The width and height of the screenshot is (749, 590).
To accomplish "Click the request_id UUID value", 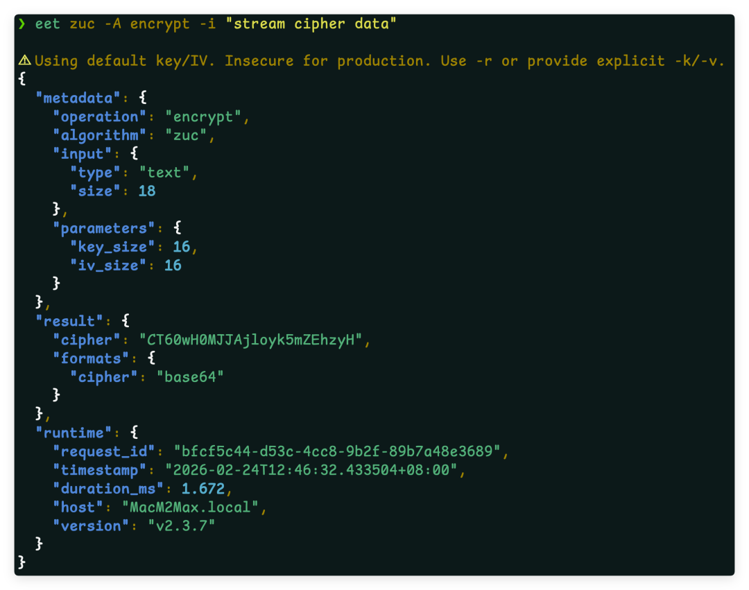I will point(337,451).
